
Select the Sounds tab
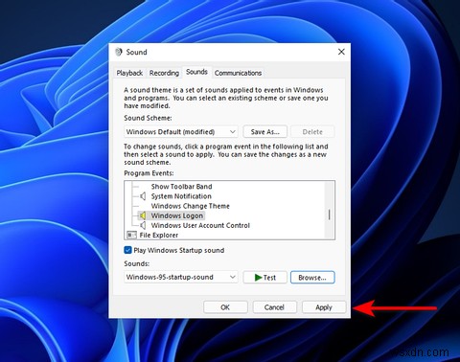point(196,72)
